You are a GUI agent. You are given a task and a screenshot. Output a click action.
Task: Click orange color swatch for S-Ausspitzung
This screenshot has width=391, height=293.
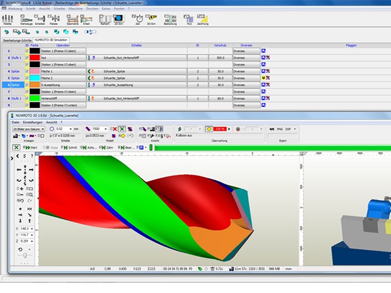click(x=35, y=85)
